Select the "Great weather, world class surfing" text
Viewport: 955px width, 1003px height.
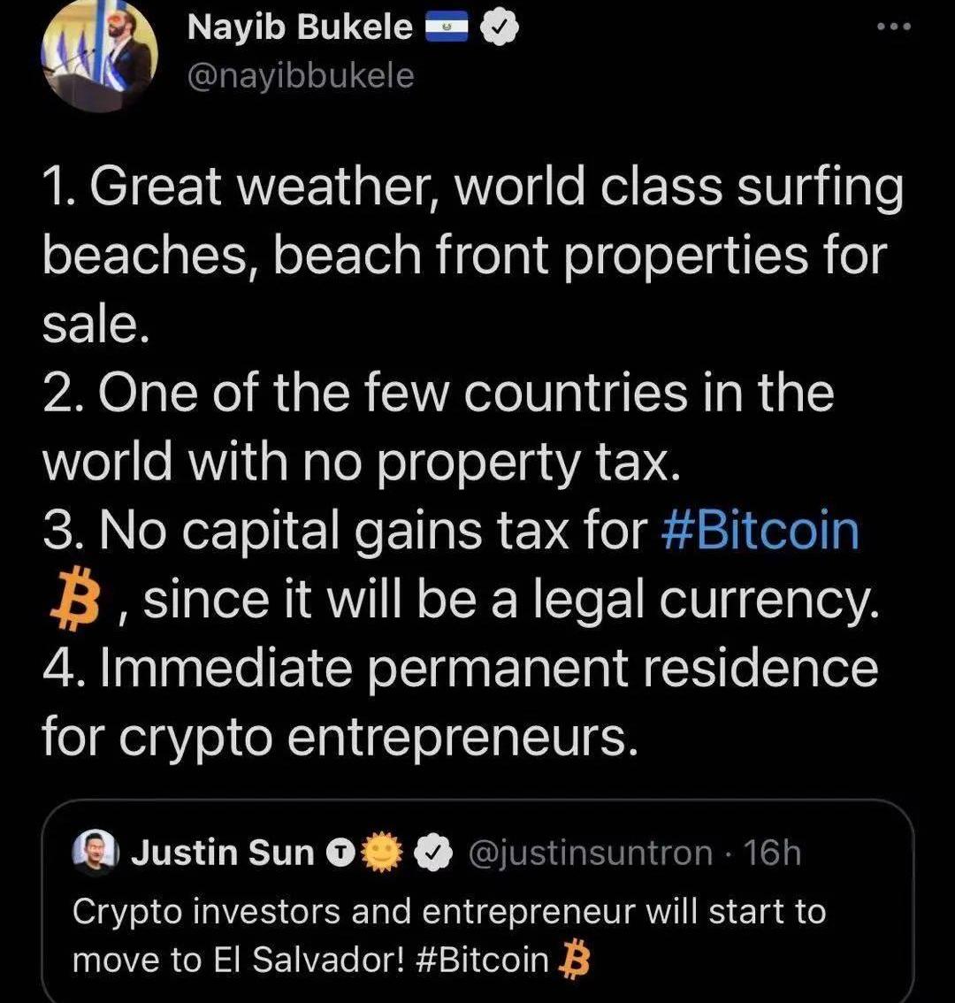point(473,188)
